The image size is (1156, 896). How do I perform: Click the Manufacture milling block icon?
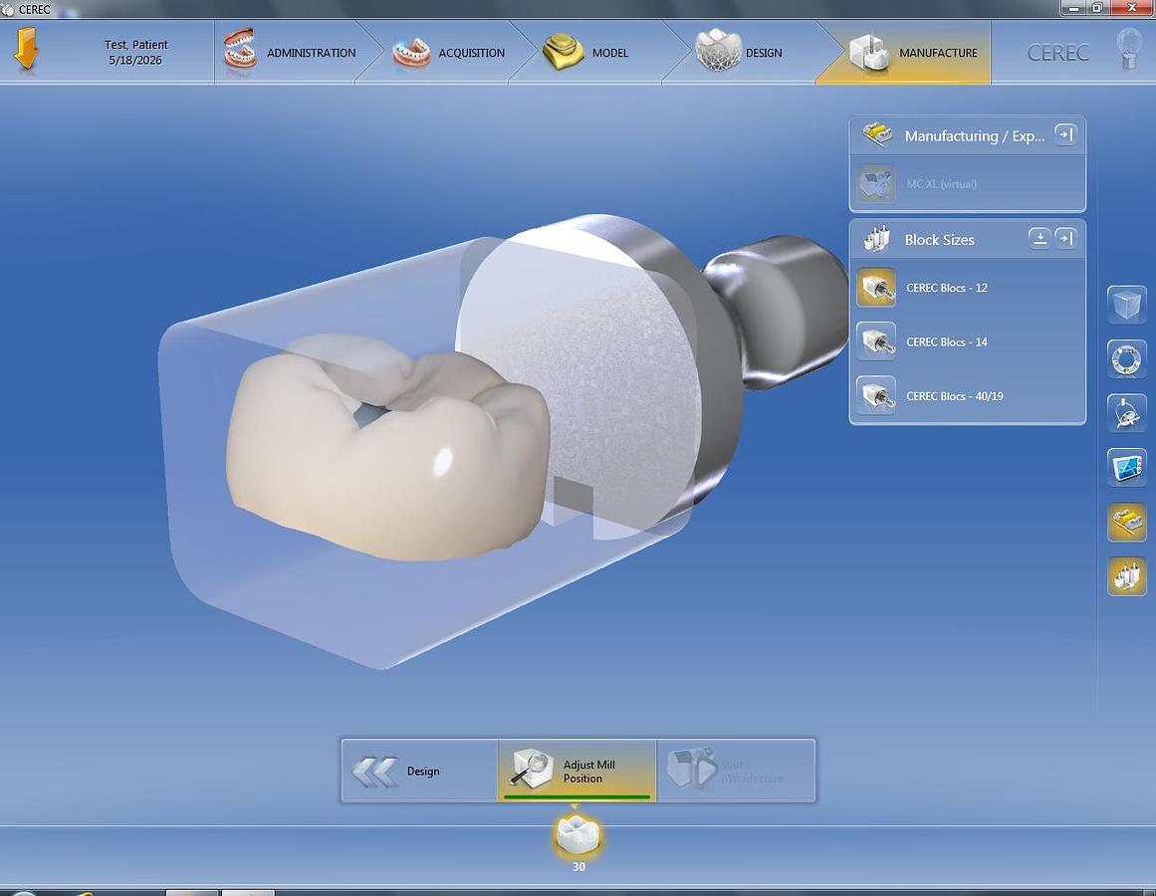[869, 53]
